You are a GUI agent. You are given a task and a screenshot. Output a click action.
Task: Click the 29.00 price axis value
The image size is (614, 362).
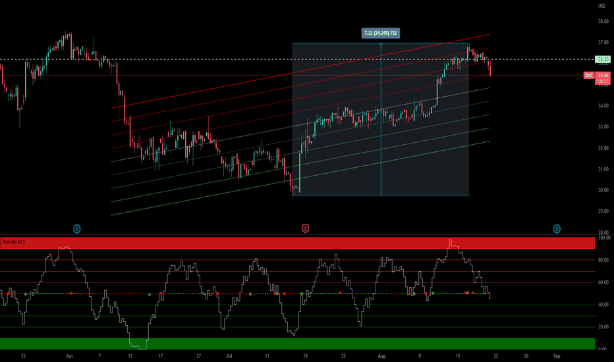(x=603, y=211)
